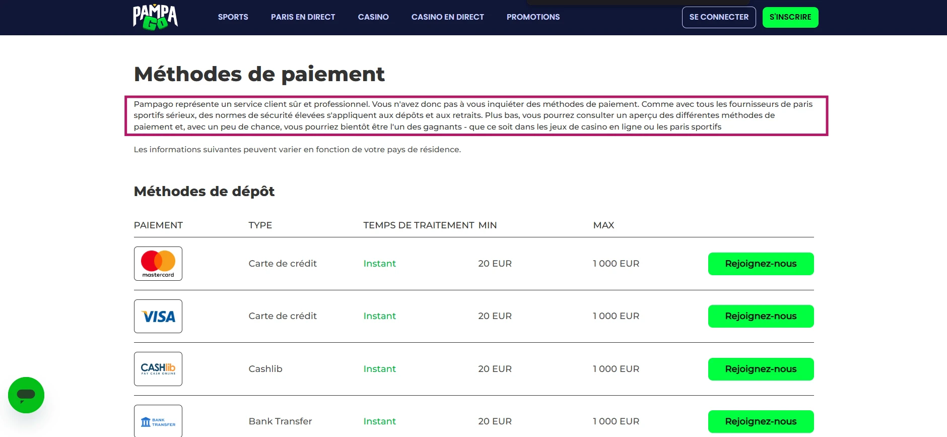Click the Pampago intro paragraph
947x437 pixels.
coord(473,115)
